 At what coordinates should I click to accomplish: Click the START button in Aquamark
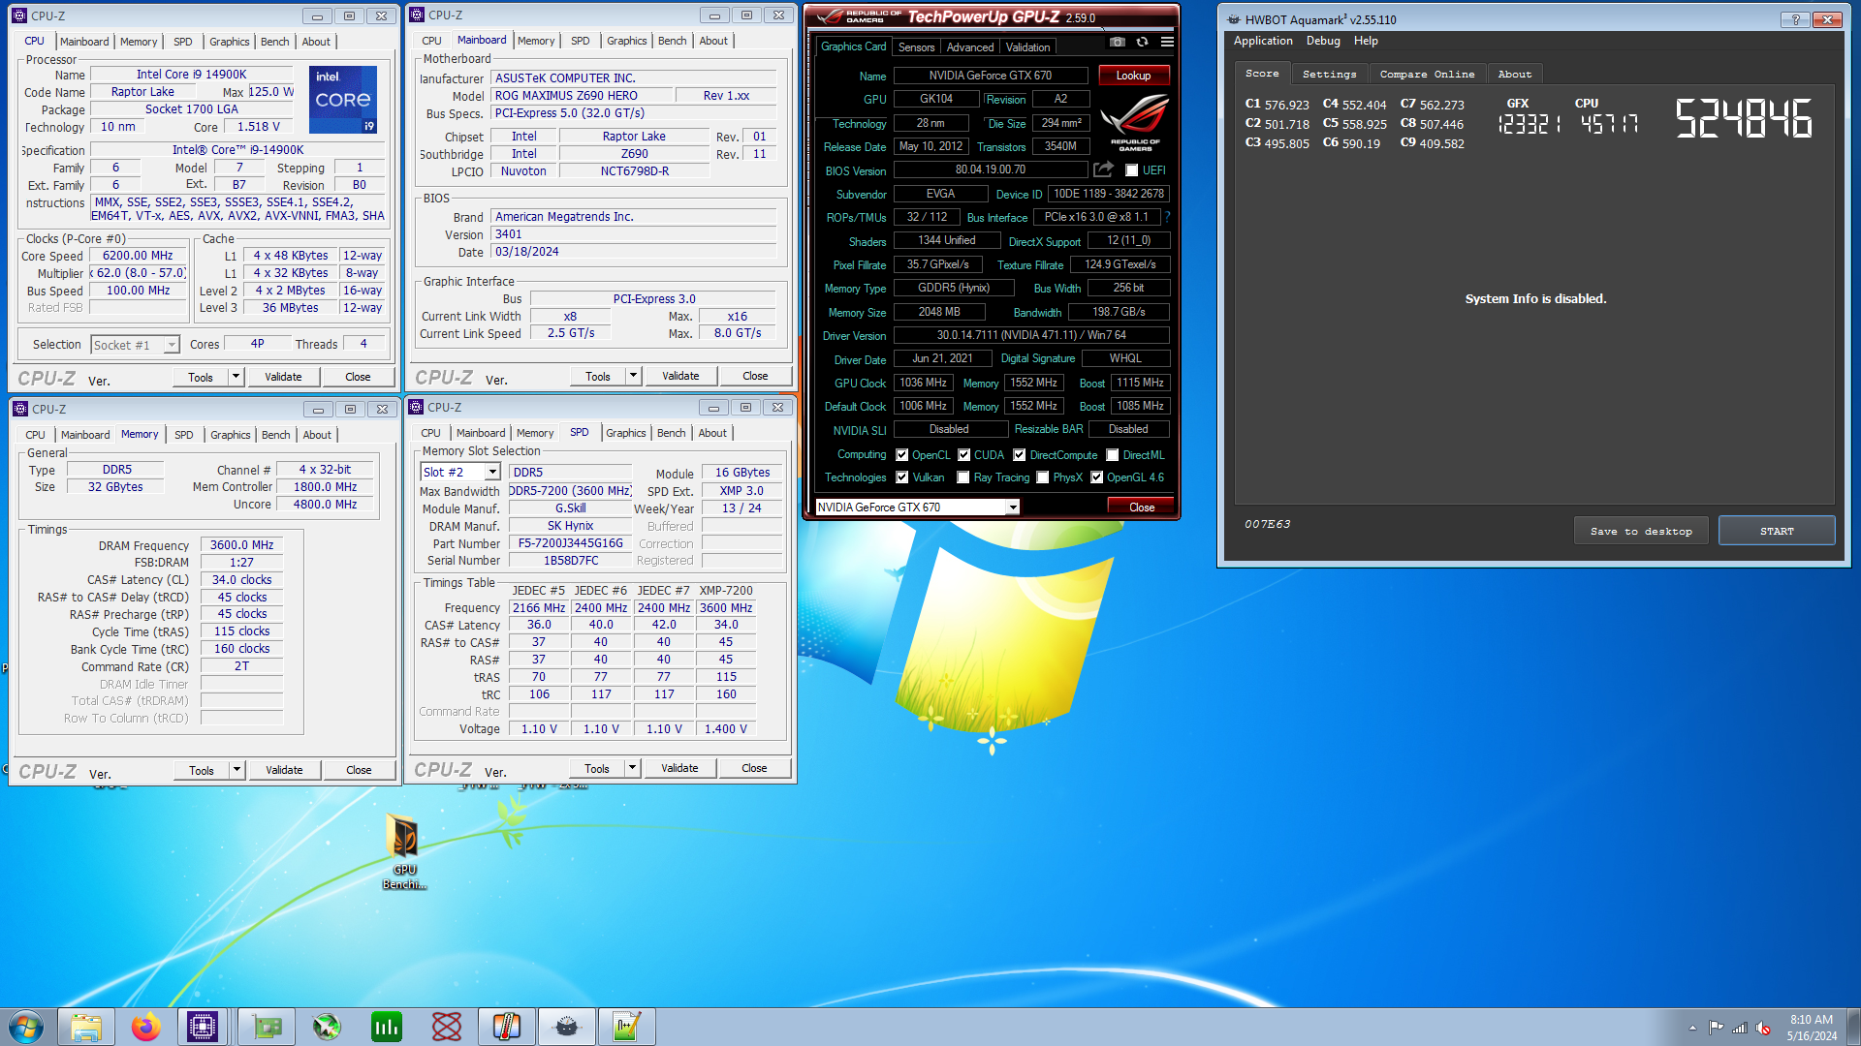(1777, 531)
